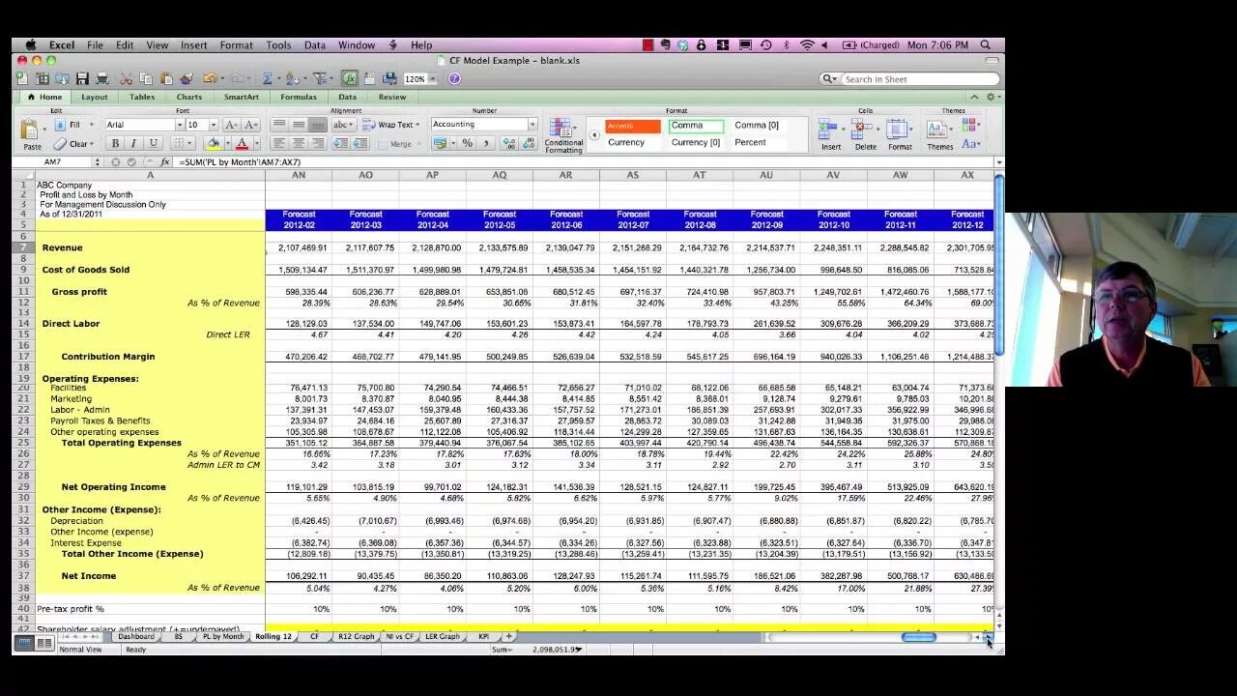Apply Comma Style number format icon
Image resolution: width=1237 pixels, height=696 pixels.
[x=485, y=143]
